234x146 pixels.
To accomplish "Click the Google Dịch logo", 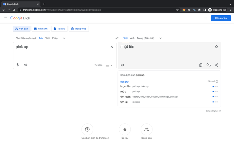I will (20, 18).
